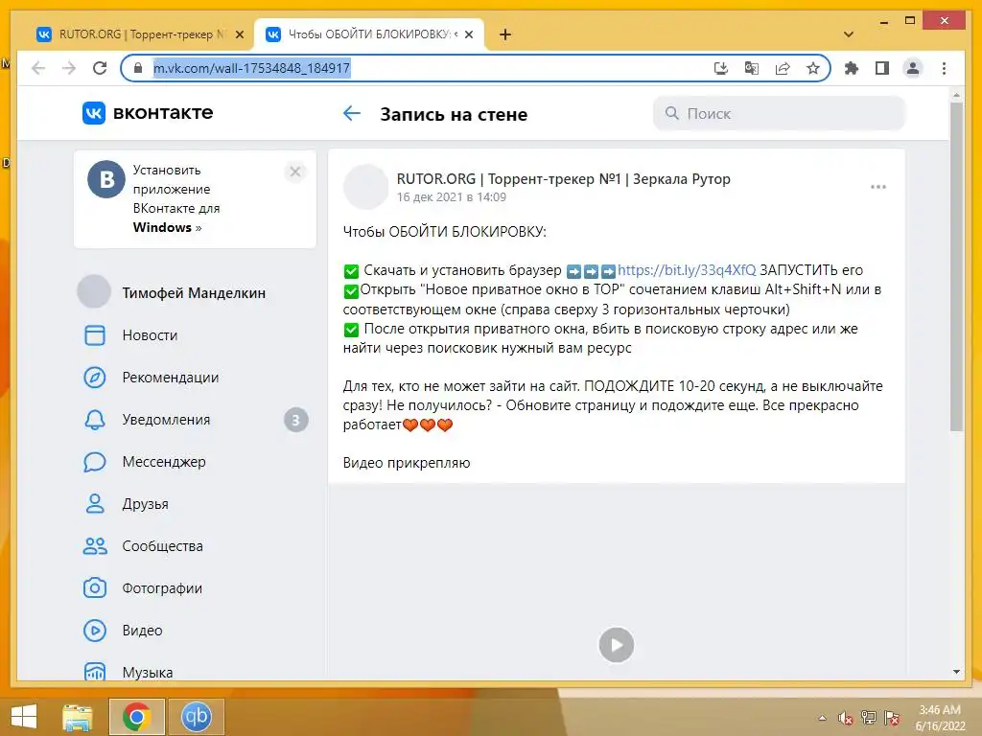Image resolution: width=982 pixels, height=736 pixels.
Task: Show hidden system tray icons
Action: (822, 718)
